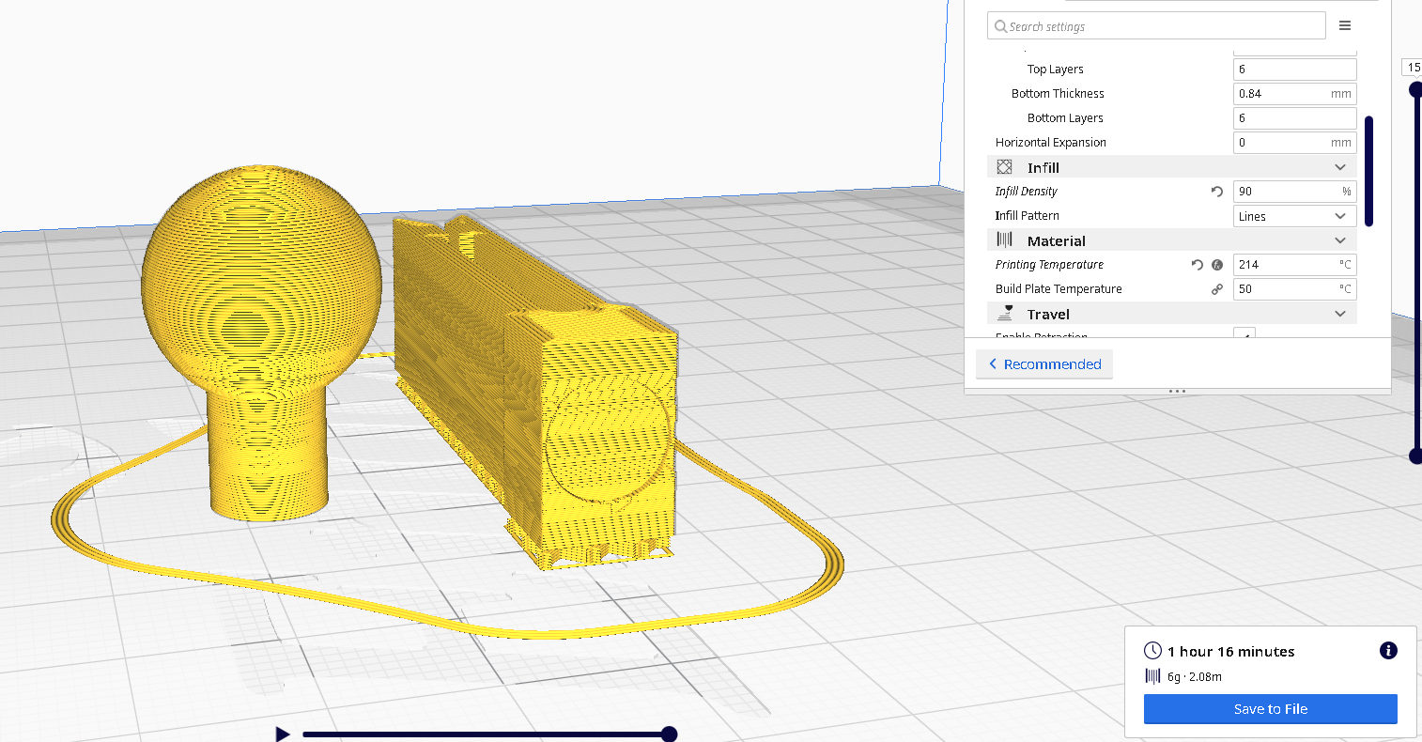The width and height of the screenshot is (1422, 742).
Task: Click the Search settings field
Action: click(1156, 26)
